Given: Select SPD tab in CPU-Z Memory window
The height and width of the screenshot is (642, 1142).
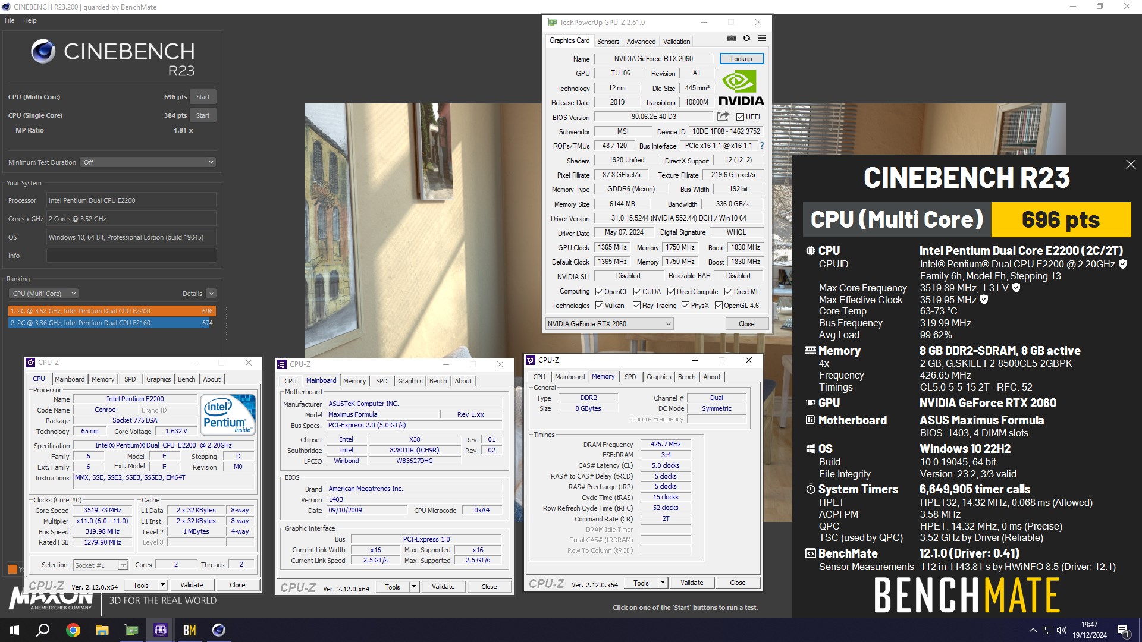Looking at the screenshot, I should [630, 377].
